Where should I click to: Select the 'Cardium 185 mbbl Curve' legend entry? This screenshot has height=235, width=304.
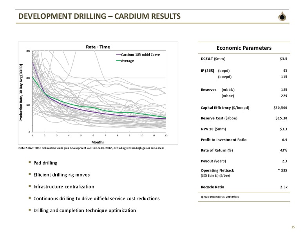pyautogui.click(x=138, y=55)
